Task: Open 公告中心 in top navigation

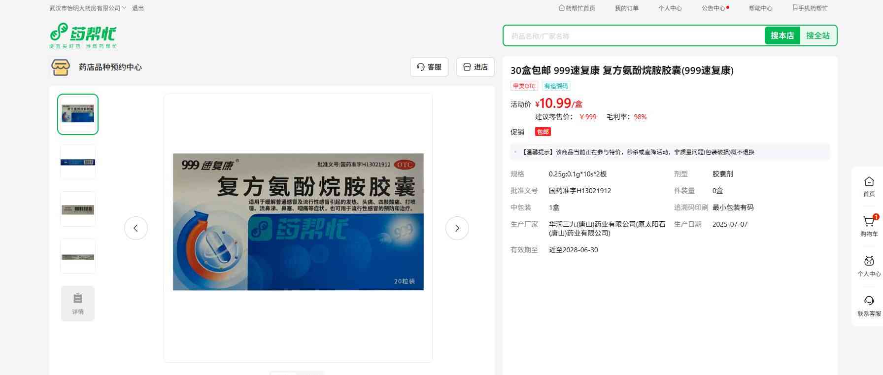Action: [x=713, y=8]
